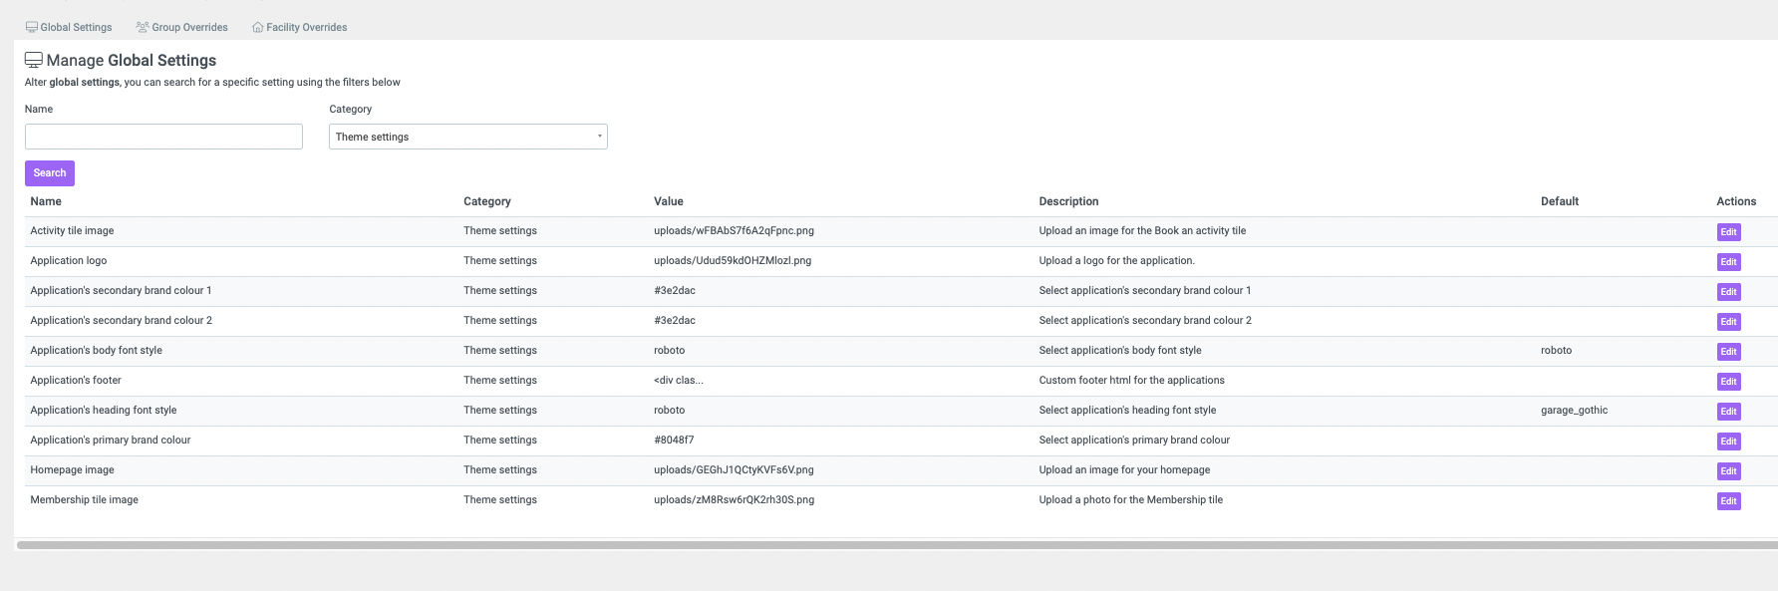Select the 'Application's footer' name cell
This screenshot has height=591, width=1778.
[76, 381]
